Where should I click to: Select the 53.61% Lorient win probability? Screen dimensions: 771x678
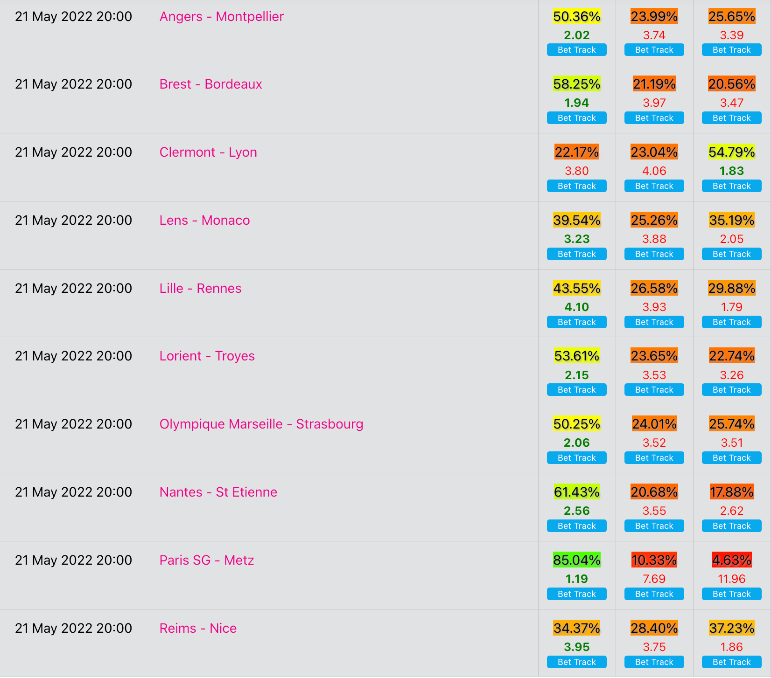[577, 356]
